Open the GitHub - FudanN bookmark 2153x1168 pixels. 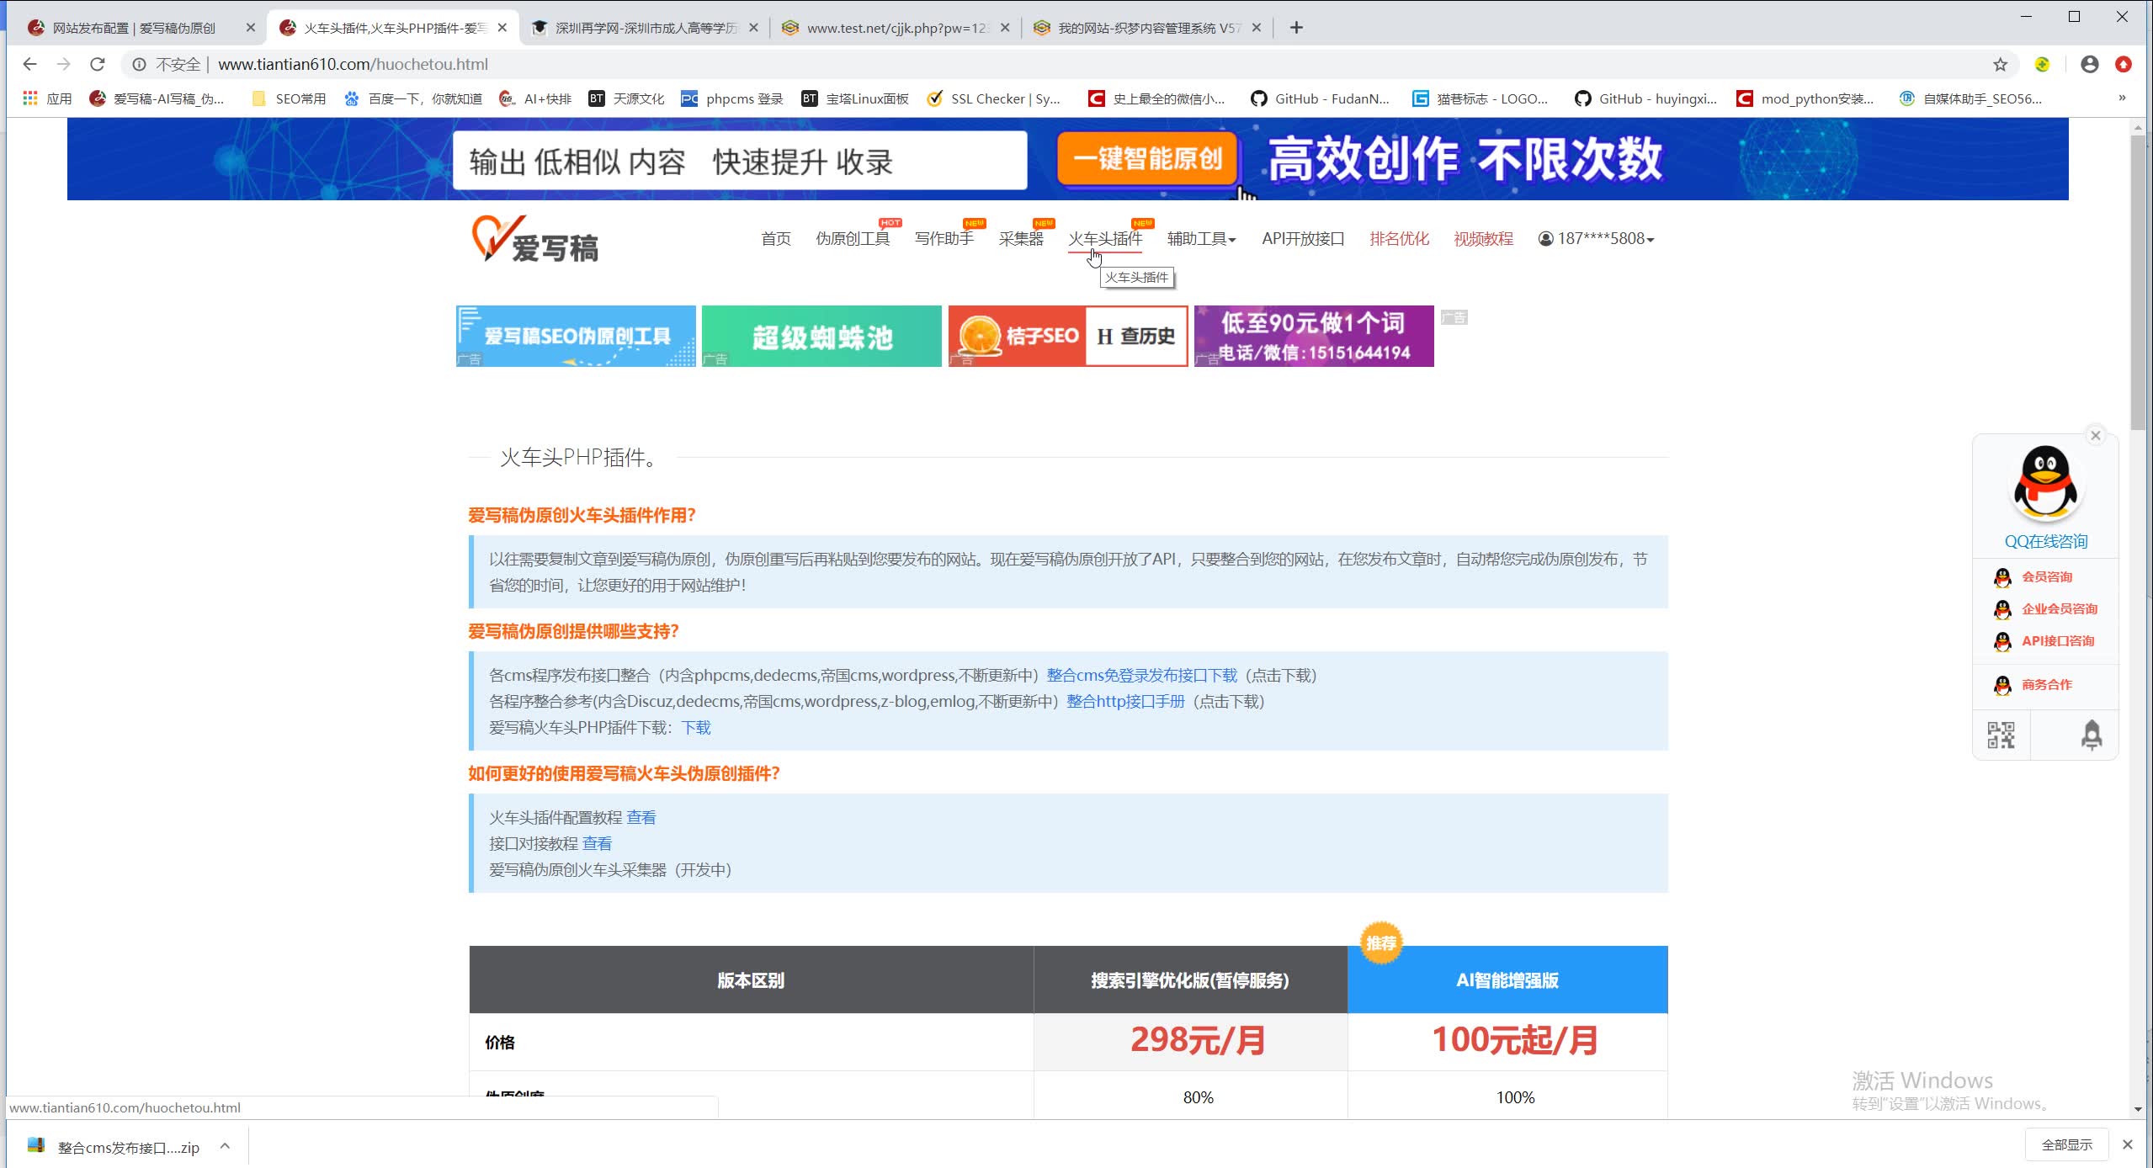[x=1320, y=98]
